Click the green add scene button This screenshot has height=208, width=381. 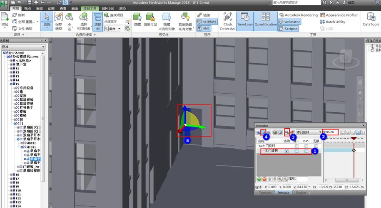[x=259, y=179]
